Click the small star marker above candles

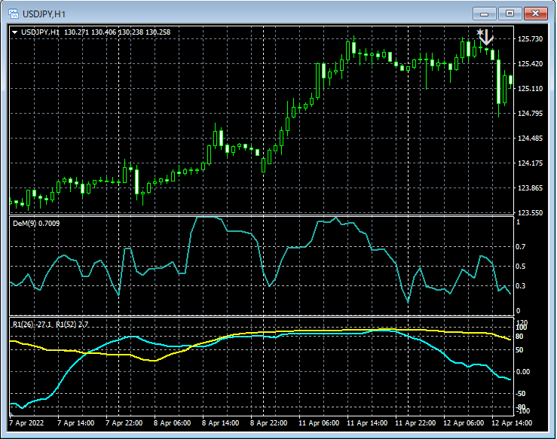(479, 32)
